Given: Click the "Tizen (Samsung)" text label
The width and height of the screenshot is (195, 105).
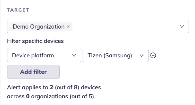Looking at the screenshot, I should (x=110, y=55).
